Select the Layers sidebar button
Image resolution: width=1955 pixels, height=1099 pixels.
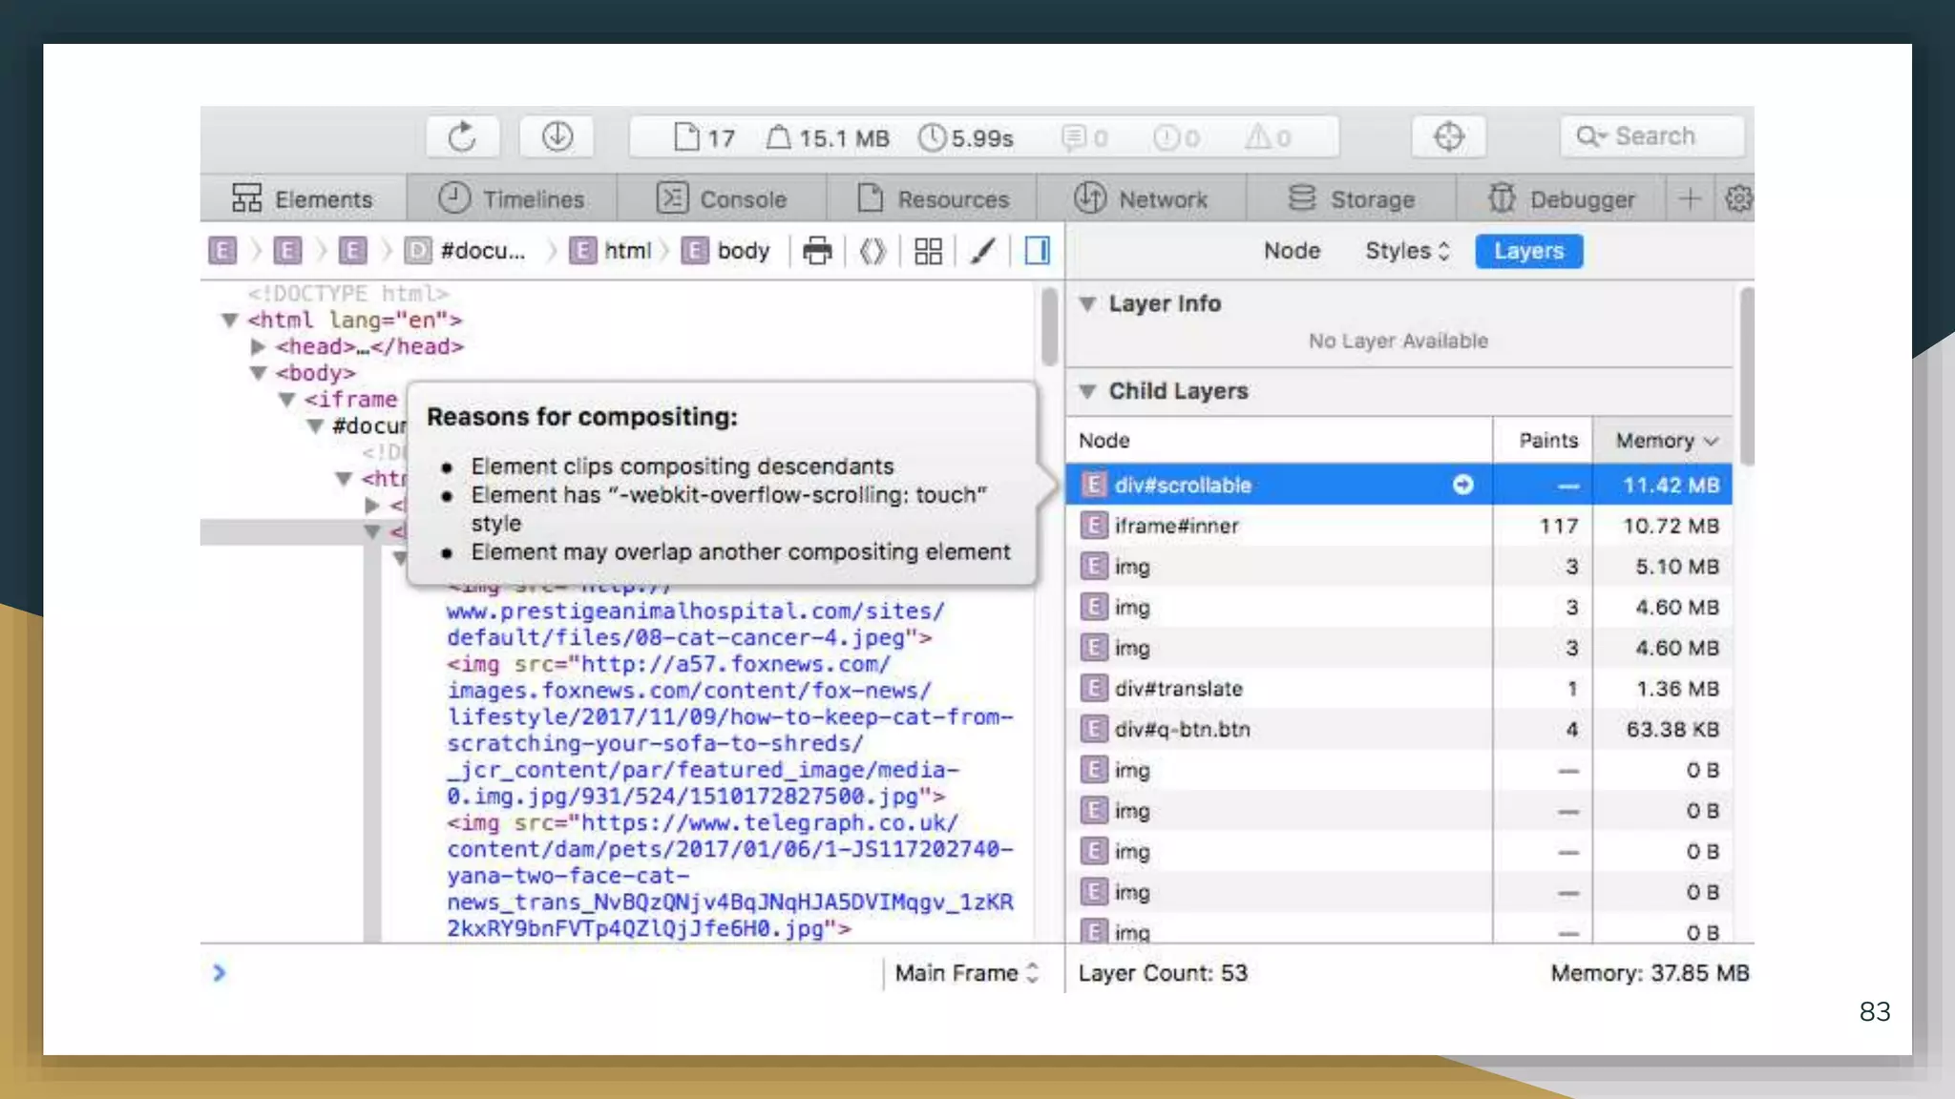pyautogui.click(x=1528, y=251)
